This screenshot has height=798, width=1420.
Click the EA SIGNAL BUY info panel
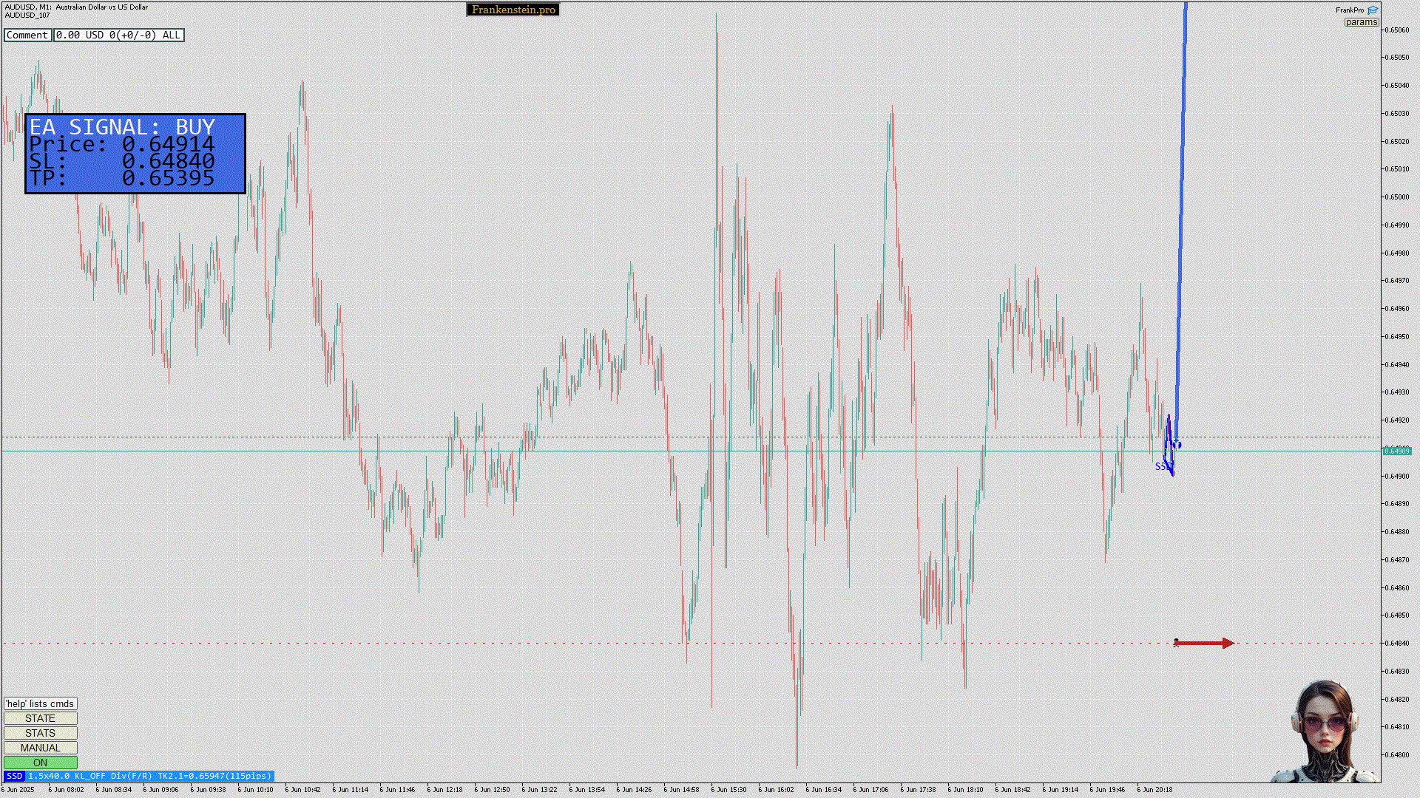(x=135, y=154)
